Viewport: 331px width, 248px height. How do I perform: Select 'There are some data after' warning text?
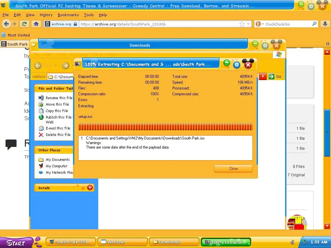pyautogui.click(x=127, y=147)
